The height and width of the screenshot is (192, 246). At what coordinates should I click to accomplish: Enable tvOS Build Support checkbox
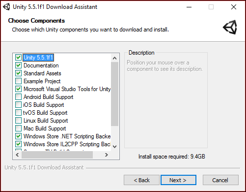[18, 113]
